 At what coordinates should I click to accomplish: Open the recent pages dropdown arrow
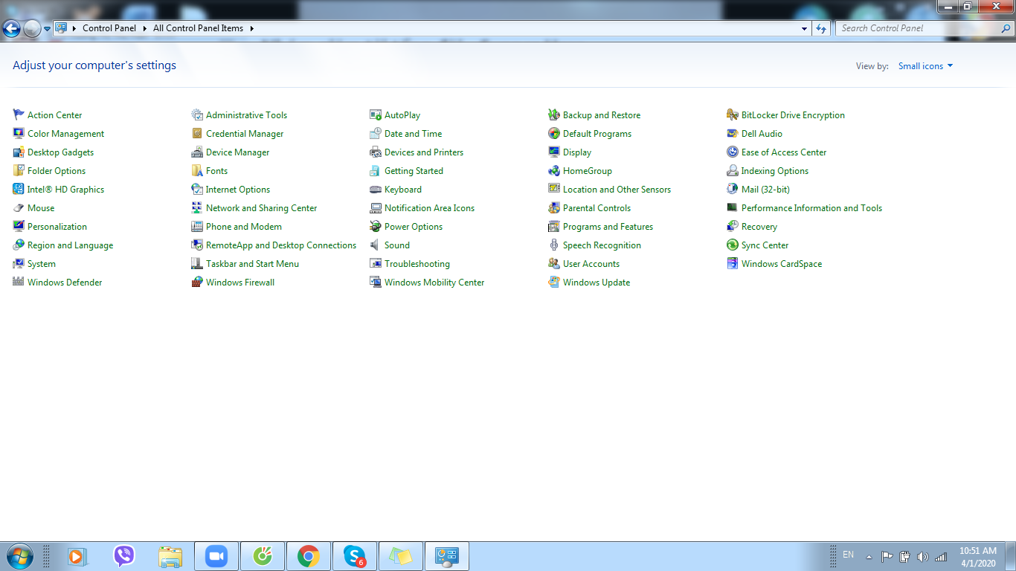(48, 28)
